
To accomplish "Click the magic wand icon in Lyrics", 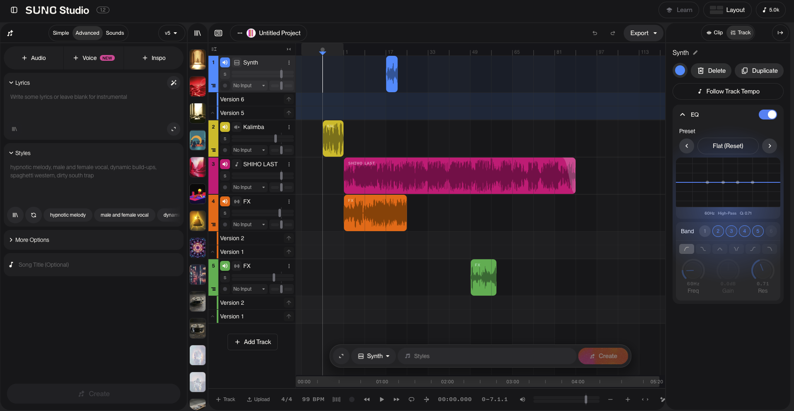I will pyautogui.click(x=174, y=83).
